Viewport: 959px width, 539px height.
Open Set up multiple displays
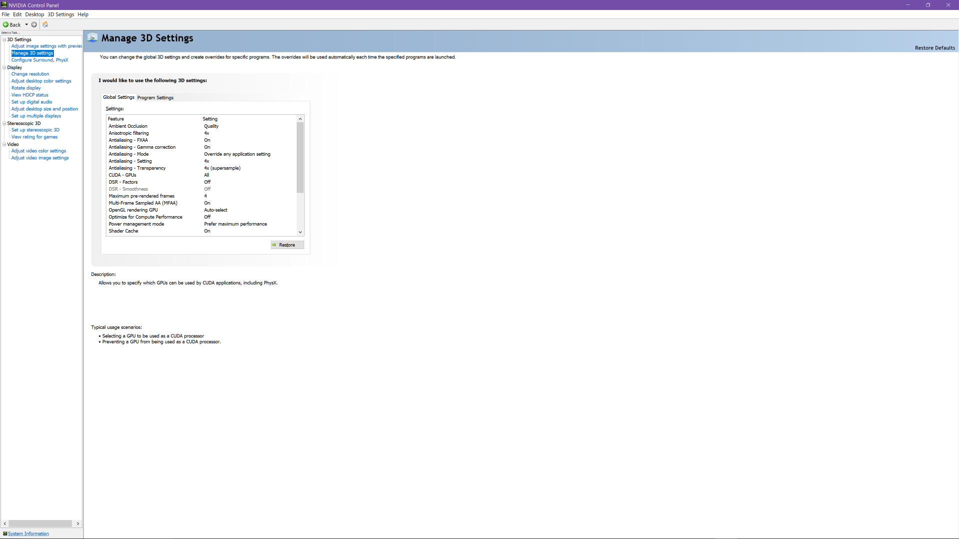(36, 116)
